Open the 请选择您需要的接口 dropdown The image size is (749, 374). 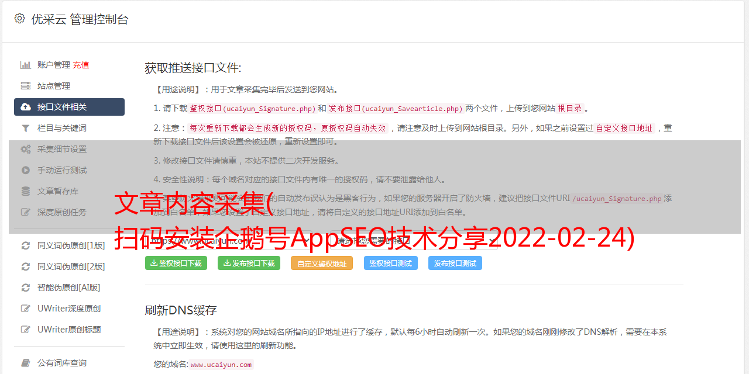click(x=413, y=240)
